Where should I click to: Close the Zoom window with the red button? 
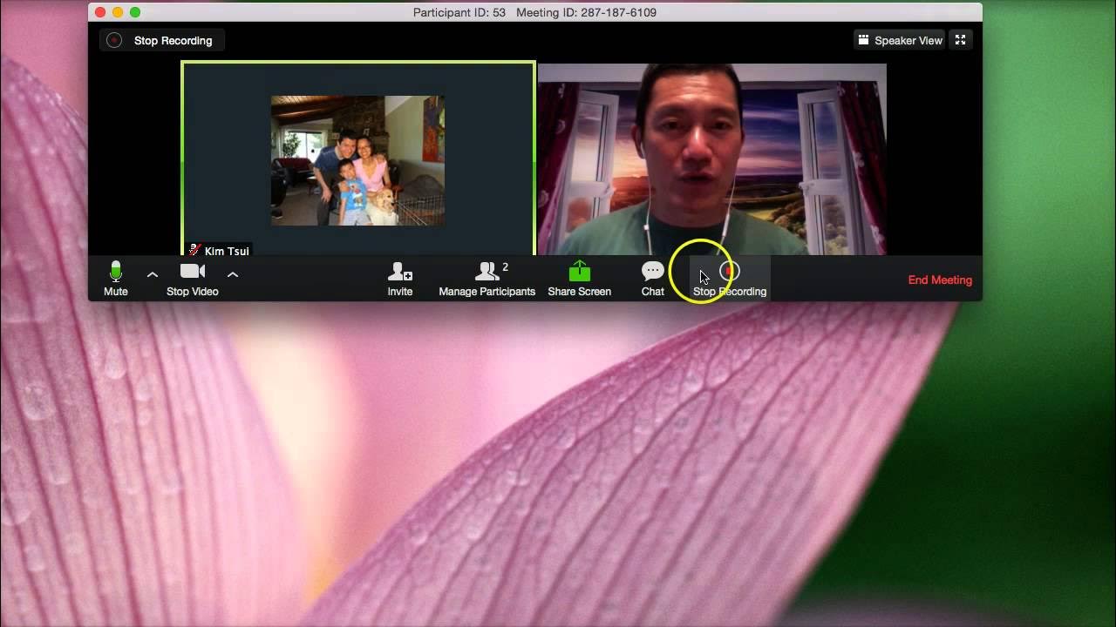(100, 12)
